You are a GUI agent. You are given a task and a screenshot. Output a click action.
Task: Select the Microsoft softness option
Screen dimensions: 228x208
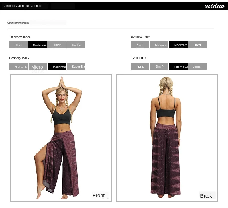click(x=159, y=45)
